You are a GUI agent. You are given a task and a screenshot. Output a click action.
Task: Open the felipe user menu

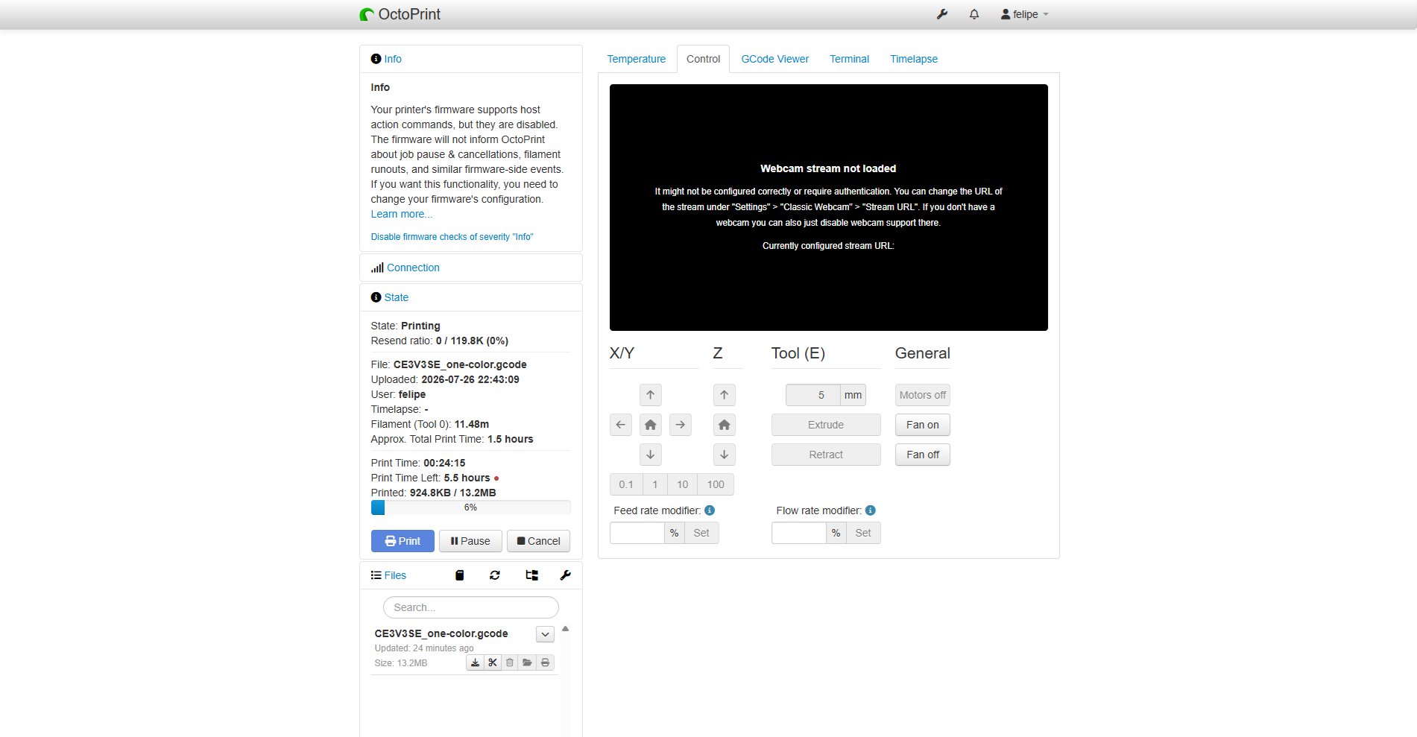coord(1024,14)
